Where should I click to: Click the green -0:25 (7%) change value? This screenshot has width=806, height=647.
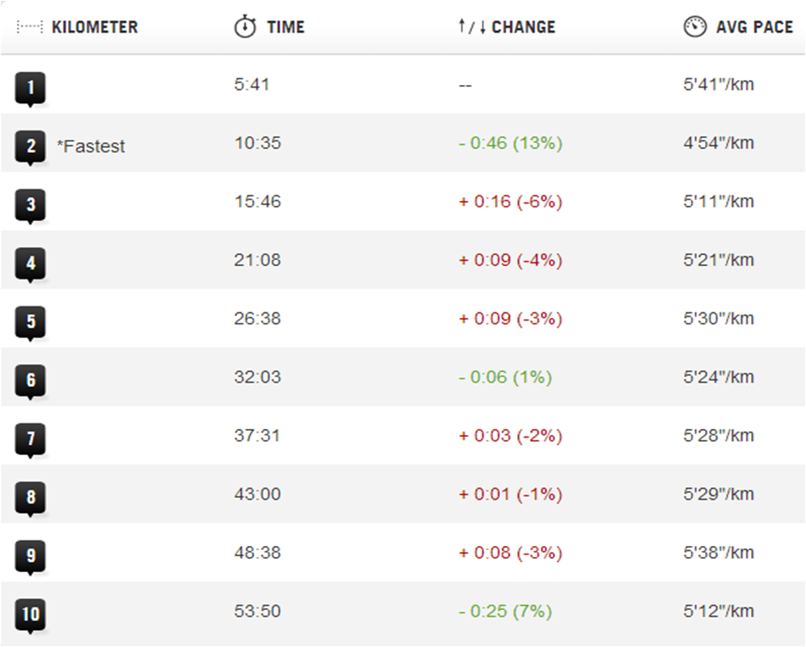(x=505, y=612)
